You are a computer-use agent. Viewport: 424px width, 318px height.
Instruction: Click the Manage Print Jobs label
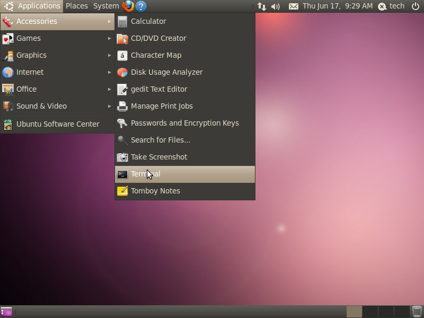click(x=162, y=106)
